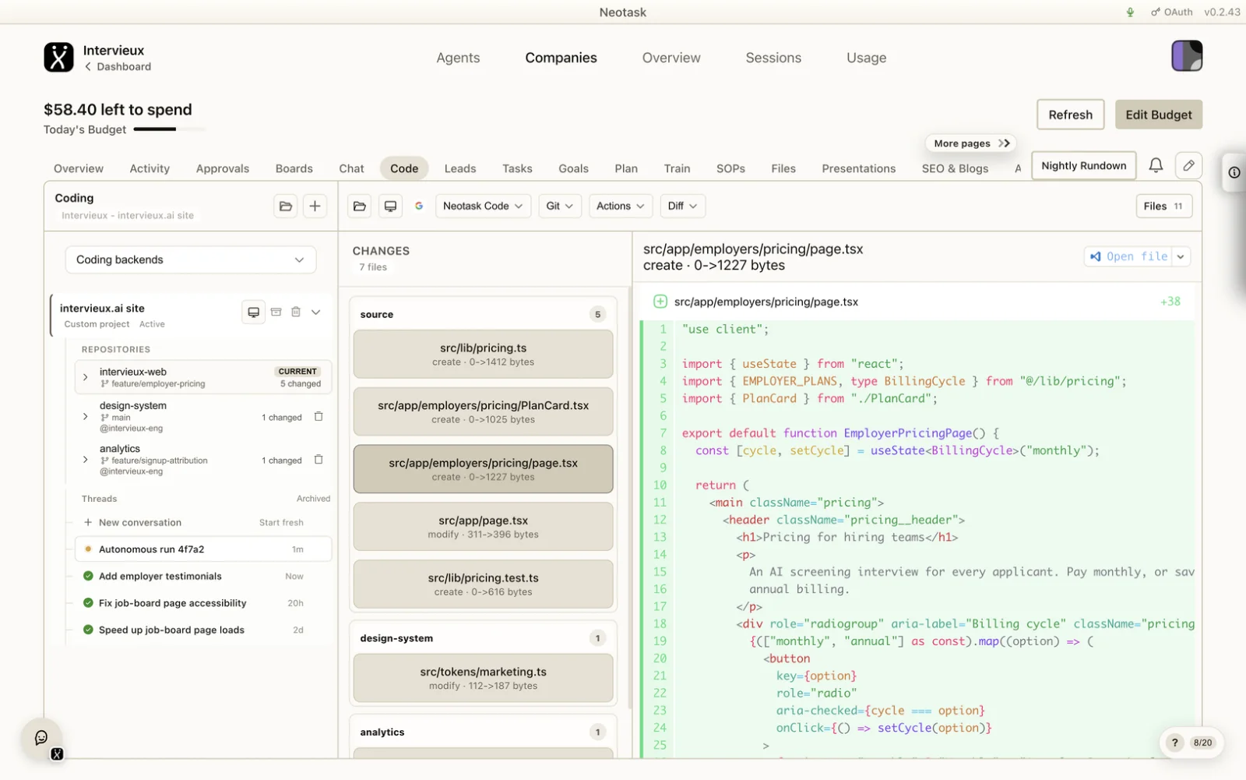Expand the design-system repository
Viewport: 1246px width, 780px height.
(86, 417)
